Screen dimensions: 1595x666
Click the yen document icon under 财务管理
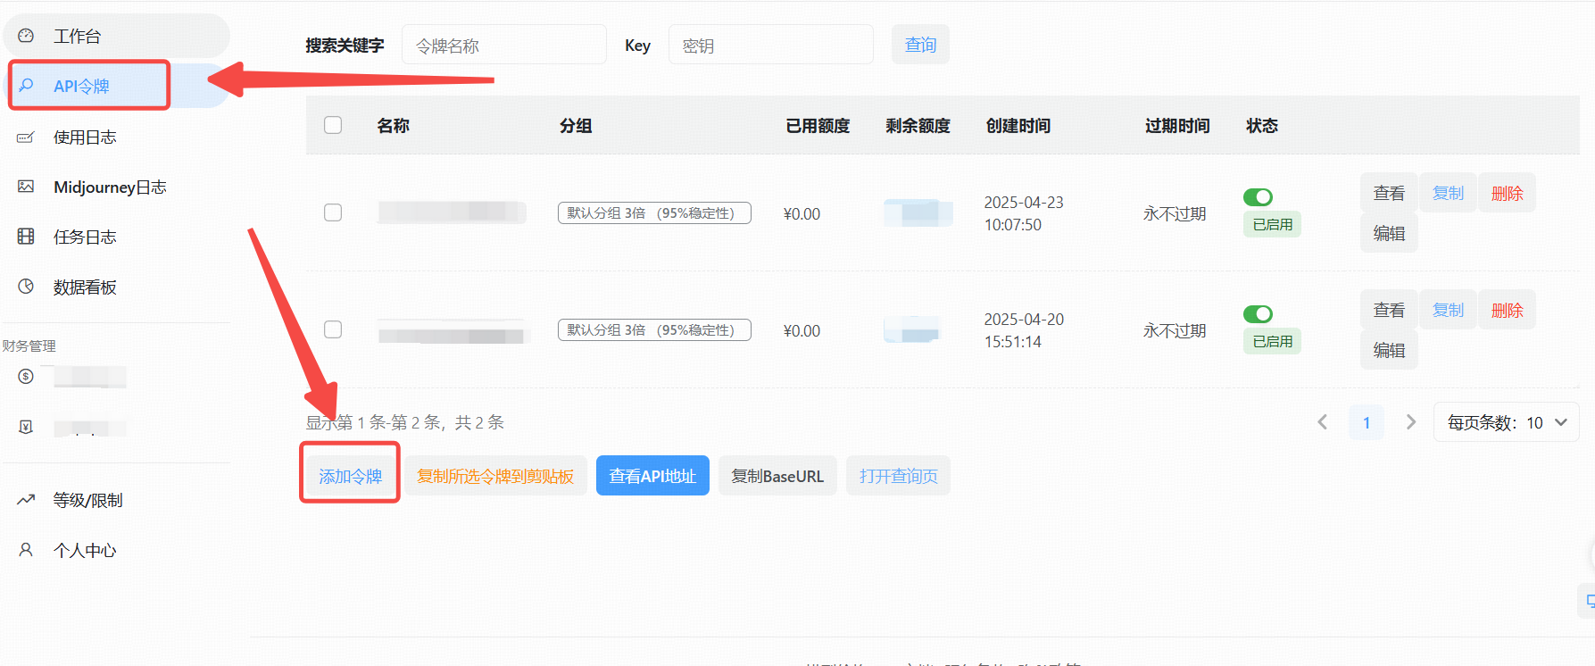pos(26,427)
